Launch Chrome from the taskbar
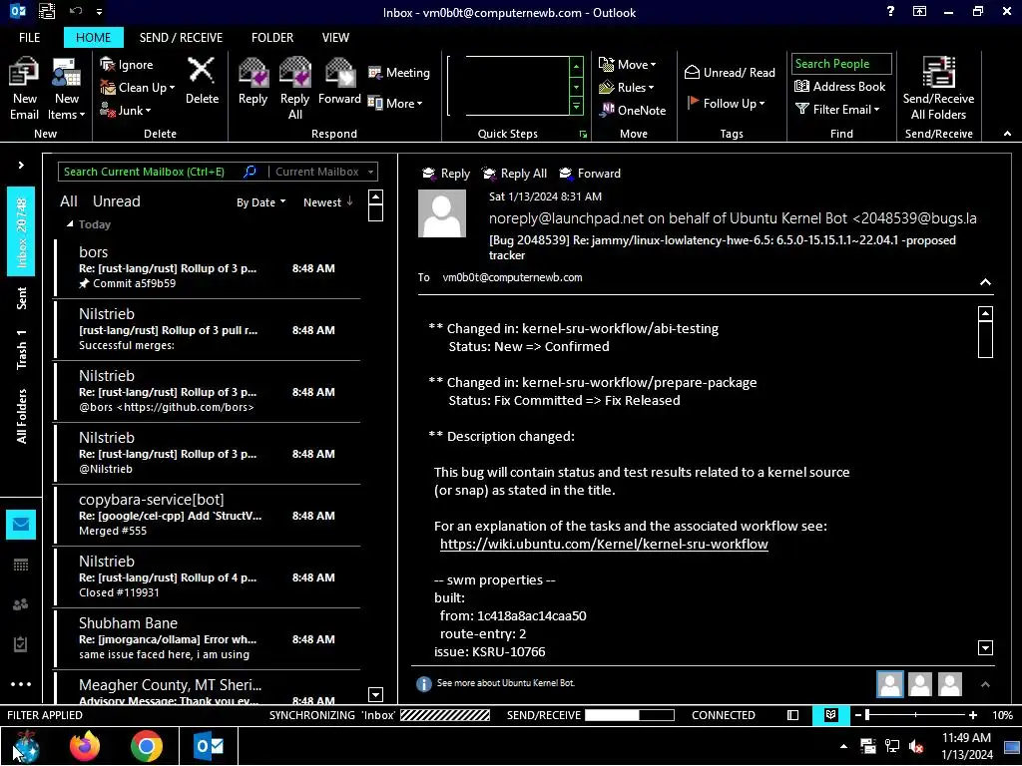 pyautogui.click(x=147, y=745)
